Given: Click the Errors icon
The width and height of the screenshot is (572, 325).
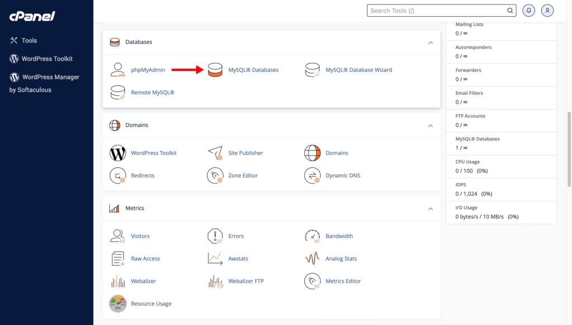Looking at the screenshot, I should 215,236.
